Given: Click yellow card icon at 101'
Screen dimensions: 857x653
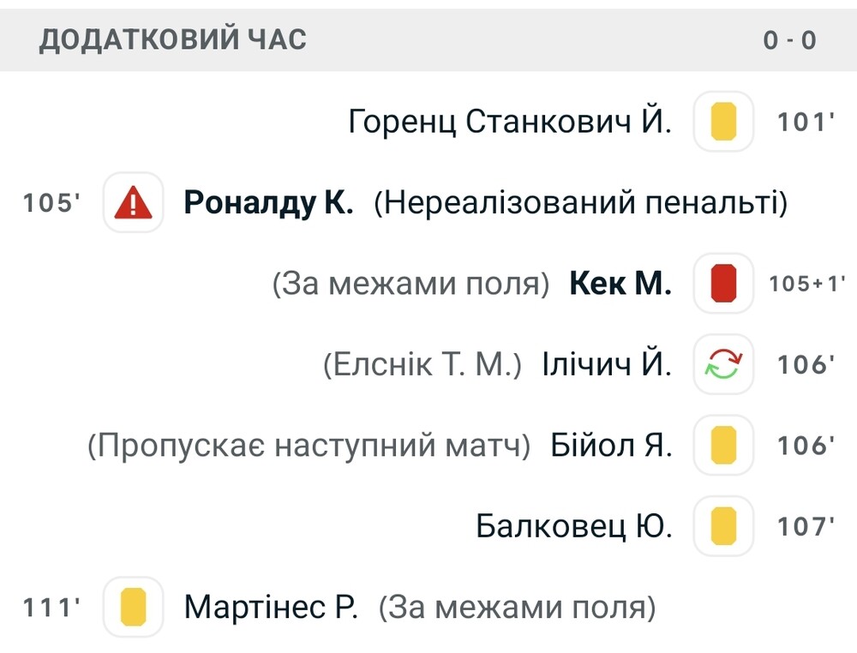Looking at the screenshot, I should (723, 122).
